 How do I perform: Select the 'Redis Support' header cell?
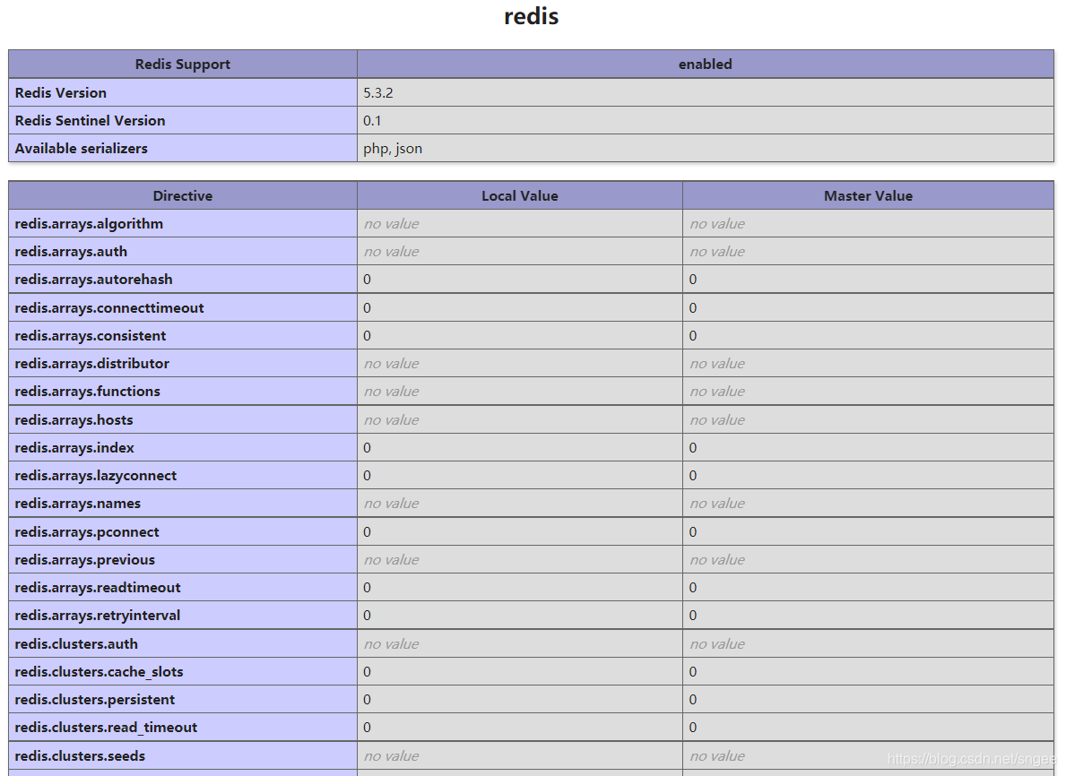(x=183, y=64)
